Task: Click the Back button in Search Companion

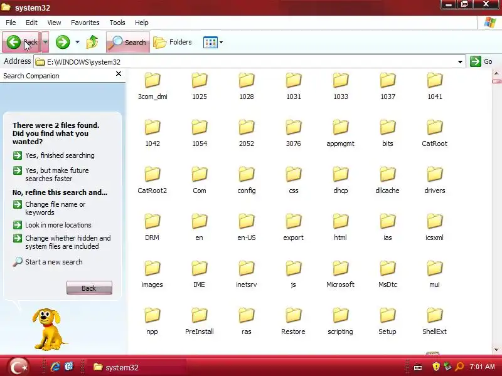Action: point(89,288)
